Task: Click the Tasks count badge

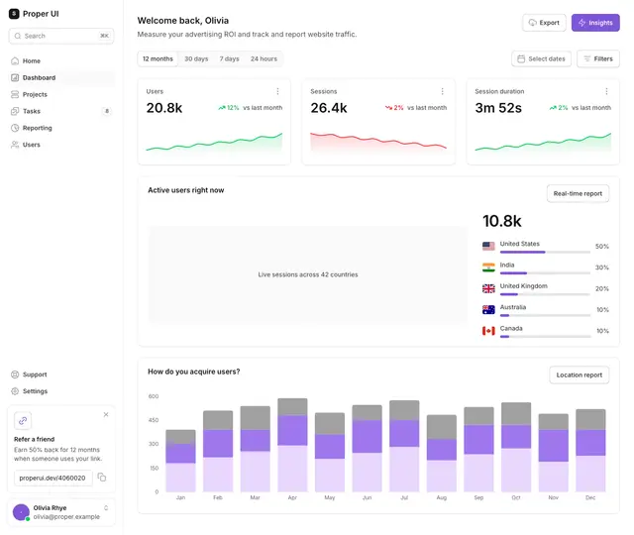Action: point(107,111)
